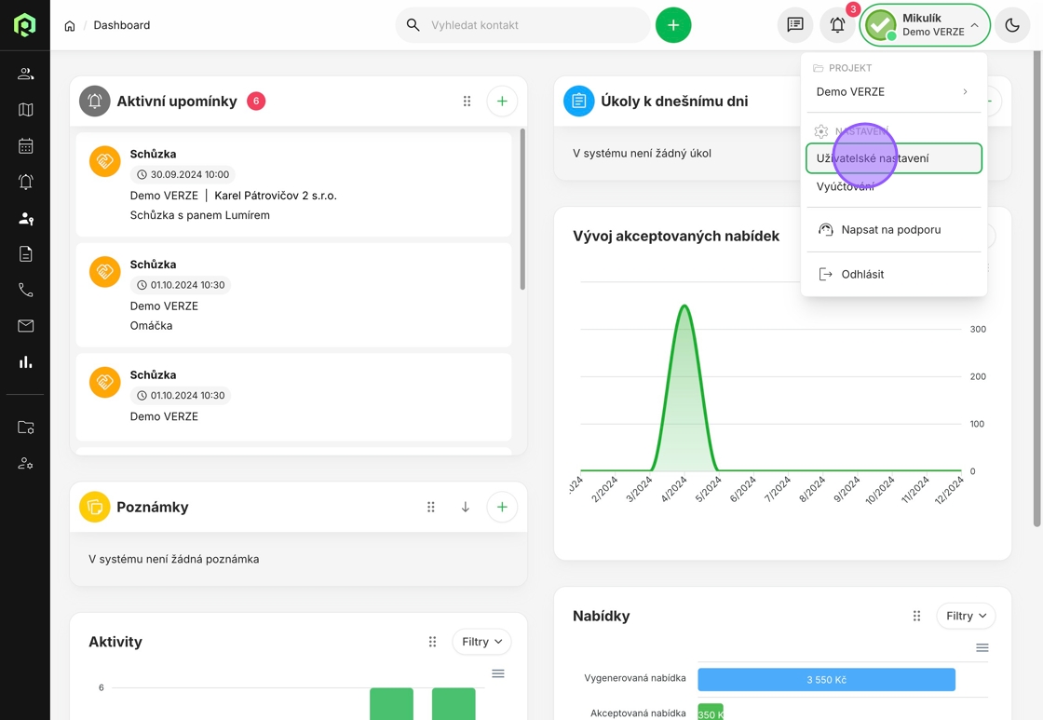Open the chat messages icon in header

pyautogui.click(x=795, y=25)
